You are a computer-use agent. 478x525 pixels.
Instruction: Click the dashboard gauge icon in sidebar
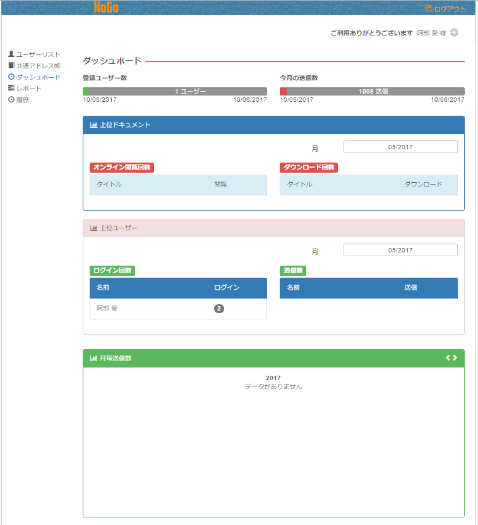pos(11,77)
